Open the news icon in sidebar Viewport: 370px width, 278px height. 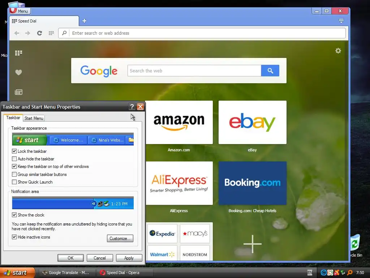18,92
